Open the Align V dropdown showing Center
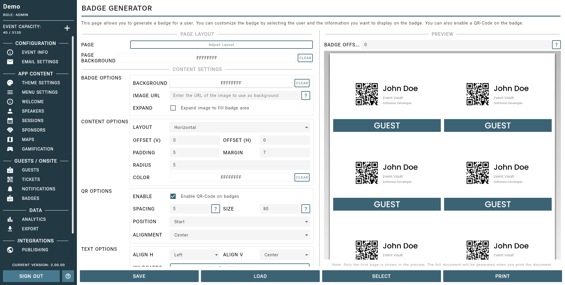Screen dimensions: 565x285 coord(285,255)
